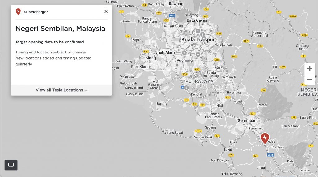Click the Supercharger label in popup

click(x=36, y=12)
